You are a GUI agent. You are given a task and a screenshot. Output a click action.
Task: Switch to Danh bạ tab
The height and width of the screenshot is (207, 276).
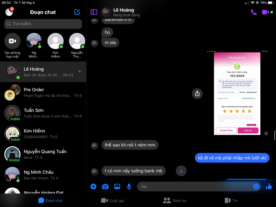[x=175, y=201]
